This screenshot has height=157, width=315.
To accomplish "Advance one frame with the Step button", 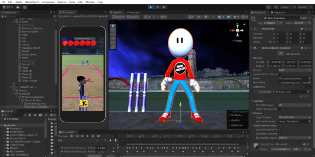I will click(x=164, y=7).
